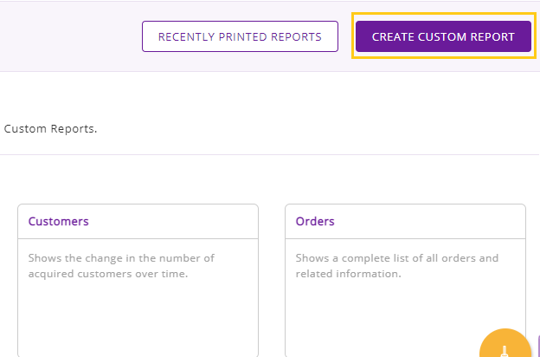This screenshot has height=357, width=540.
Task: Click the Customers description about acquired customers
Action: [121, 266]
